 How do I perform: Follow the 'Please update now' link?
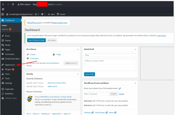click(x=59, y=23)
